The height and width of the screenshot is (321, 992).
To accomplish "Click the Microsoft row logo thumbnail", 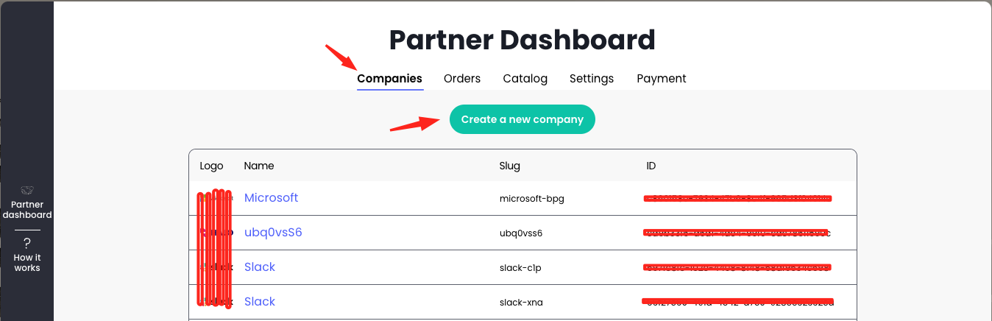I will click(x=215, y=198).
